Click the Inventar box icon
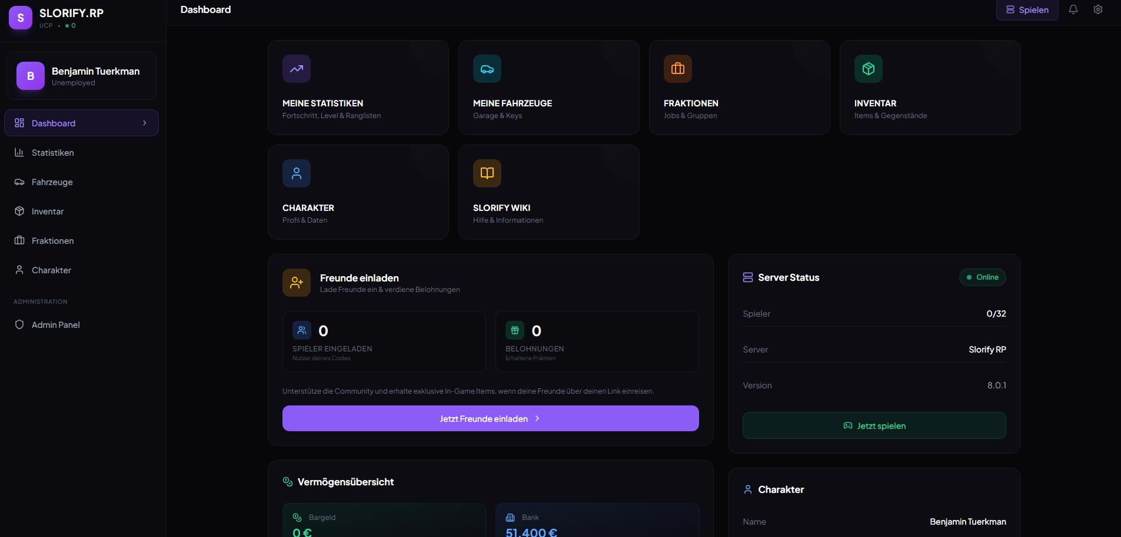Viewport: 1121px width, 537px height. 869,69
